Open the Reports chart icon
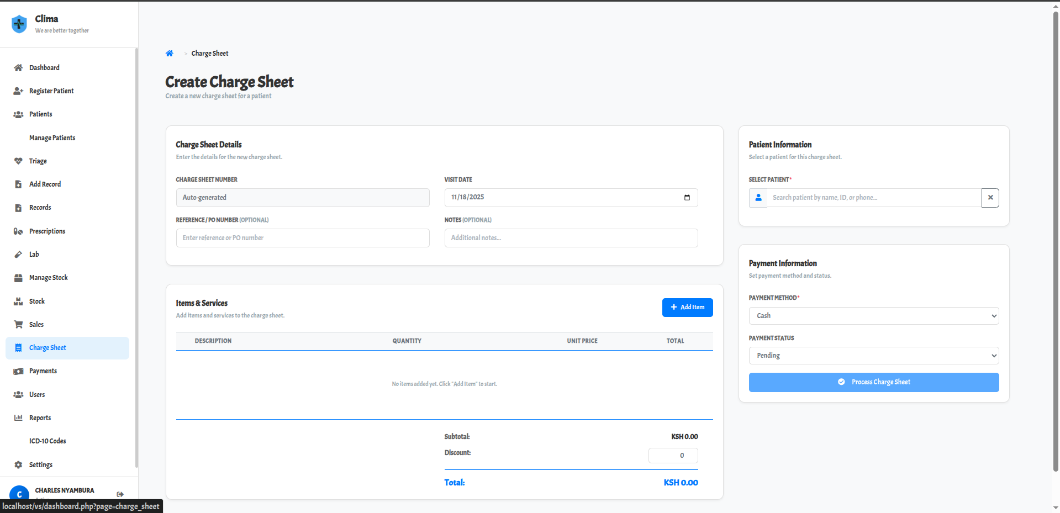This screenshot has height=513, width=1060. click(18, 417)
